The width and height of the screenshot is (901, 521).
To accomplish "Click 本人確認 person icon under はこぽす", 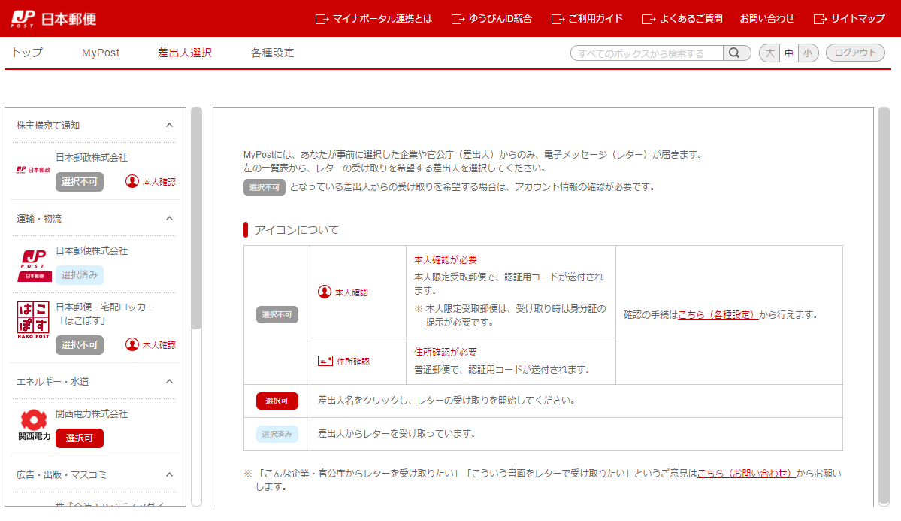I will pyautogui.click(x=132, y=345).
